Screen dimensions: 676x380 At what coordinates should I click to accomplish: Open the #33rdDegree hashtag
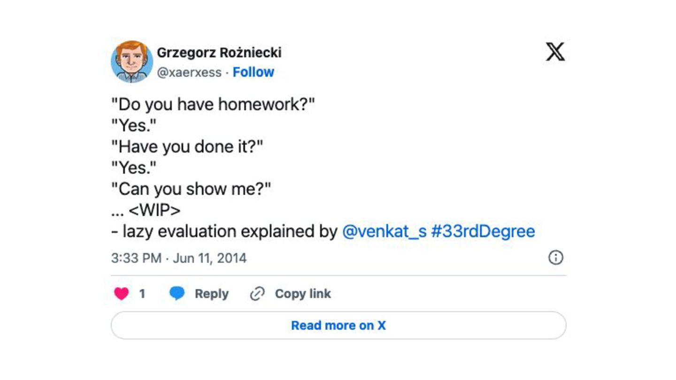(483, 231)
